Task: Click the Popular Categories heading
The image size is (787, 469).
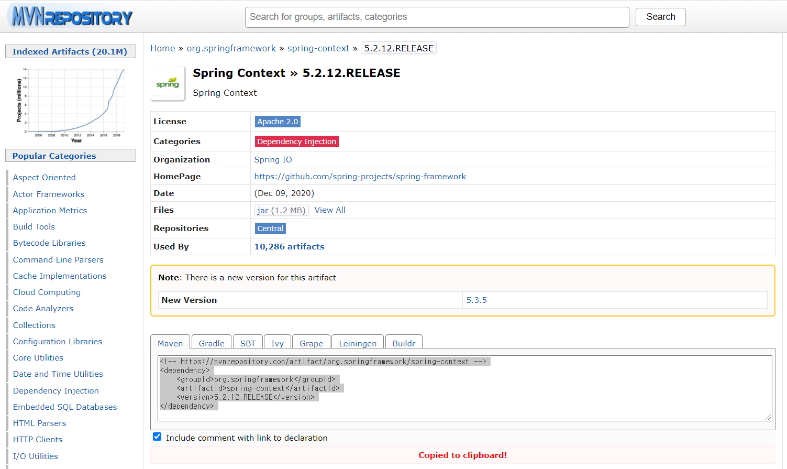Action: click(x=70, y=156)
